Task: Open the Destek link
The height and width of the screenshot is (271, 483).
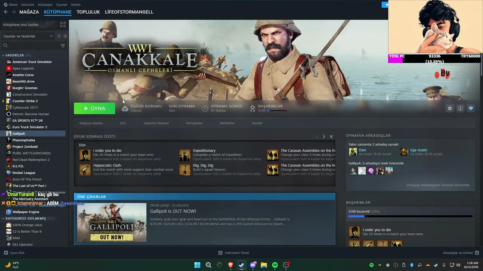Action: click(x=257, y=123)
